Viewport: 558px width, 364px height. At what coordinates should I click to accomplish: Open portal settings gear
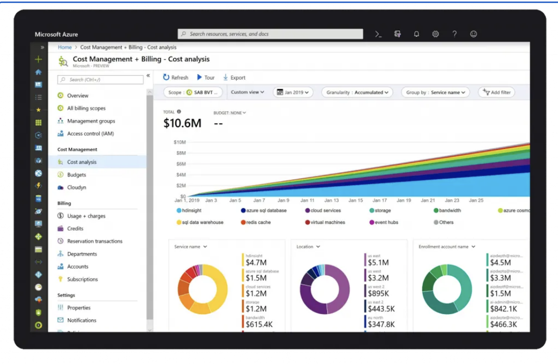point(435,34)
